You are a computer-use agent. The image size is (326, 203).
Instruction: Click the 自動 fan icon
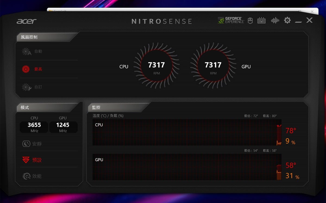(26, 51)
